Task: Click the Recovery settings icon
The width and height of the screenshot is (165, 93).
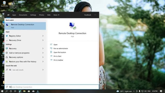Action: (7, 49)
